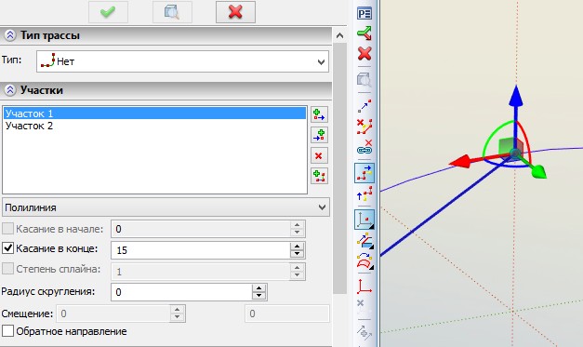Delete section with small red X icon

coord(319,156)
